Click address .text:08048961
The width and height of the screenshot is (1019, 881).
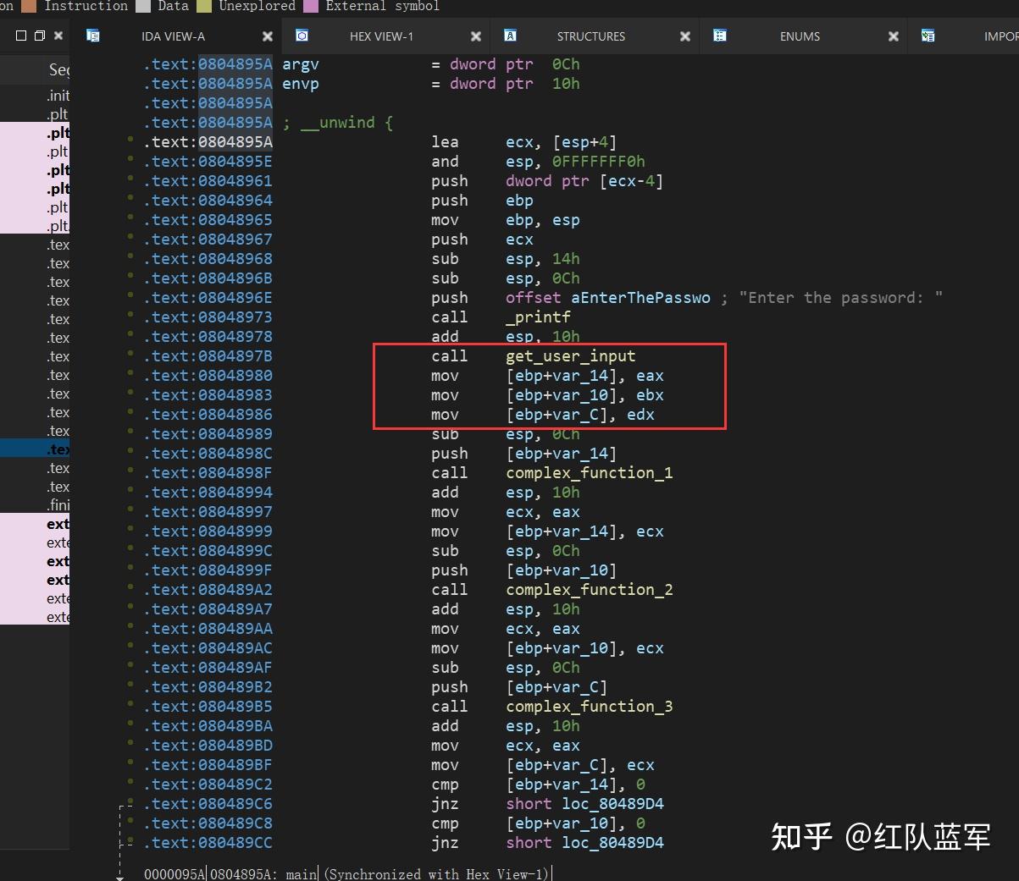click(x=208, y=181)
